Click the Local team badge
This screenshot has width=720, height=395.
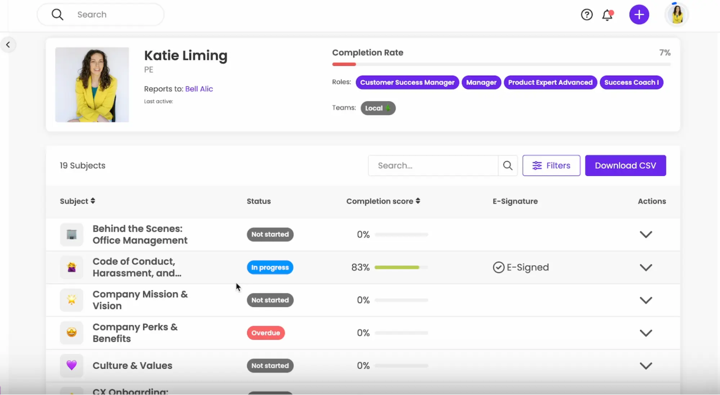[378, 107]
